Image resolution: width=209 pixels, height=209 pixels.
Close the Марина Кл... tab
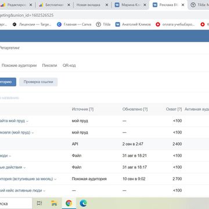[145, 5]
